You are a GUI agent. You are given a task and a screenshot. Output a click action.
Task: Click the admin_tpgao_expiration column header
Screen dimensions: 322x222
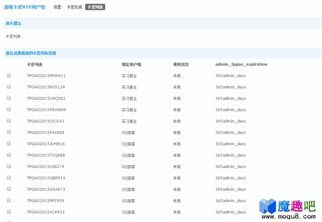point(241,64)
